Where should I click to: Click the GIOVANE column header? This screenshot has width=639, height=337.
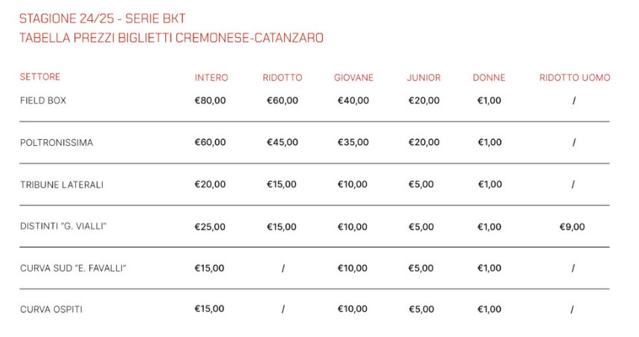click(353, 77)
